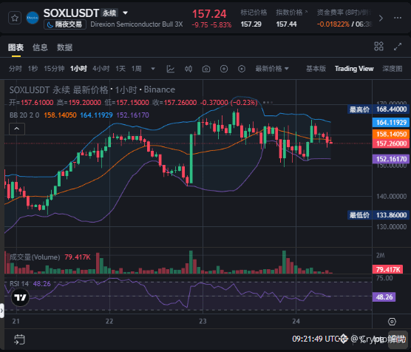
Task: Click the 09:21:49 UTC timezone clock
Action: pyautogui.click(x=316, y=339)
